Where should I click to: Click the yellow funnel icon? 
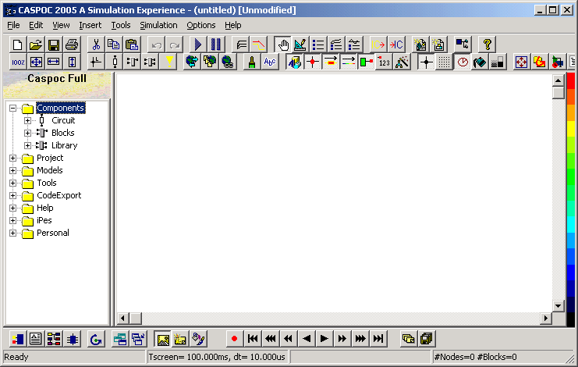169,62
